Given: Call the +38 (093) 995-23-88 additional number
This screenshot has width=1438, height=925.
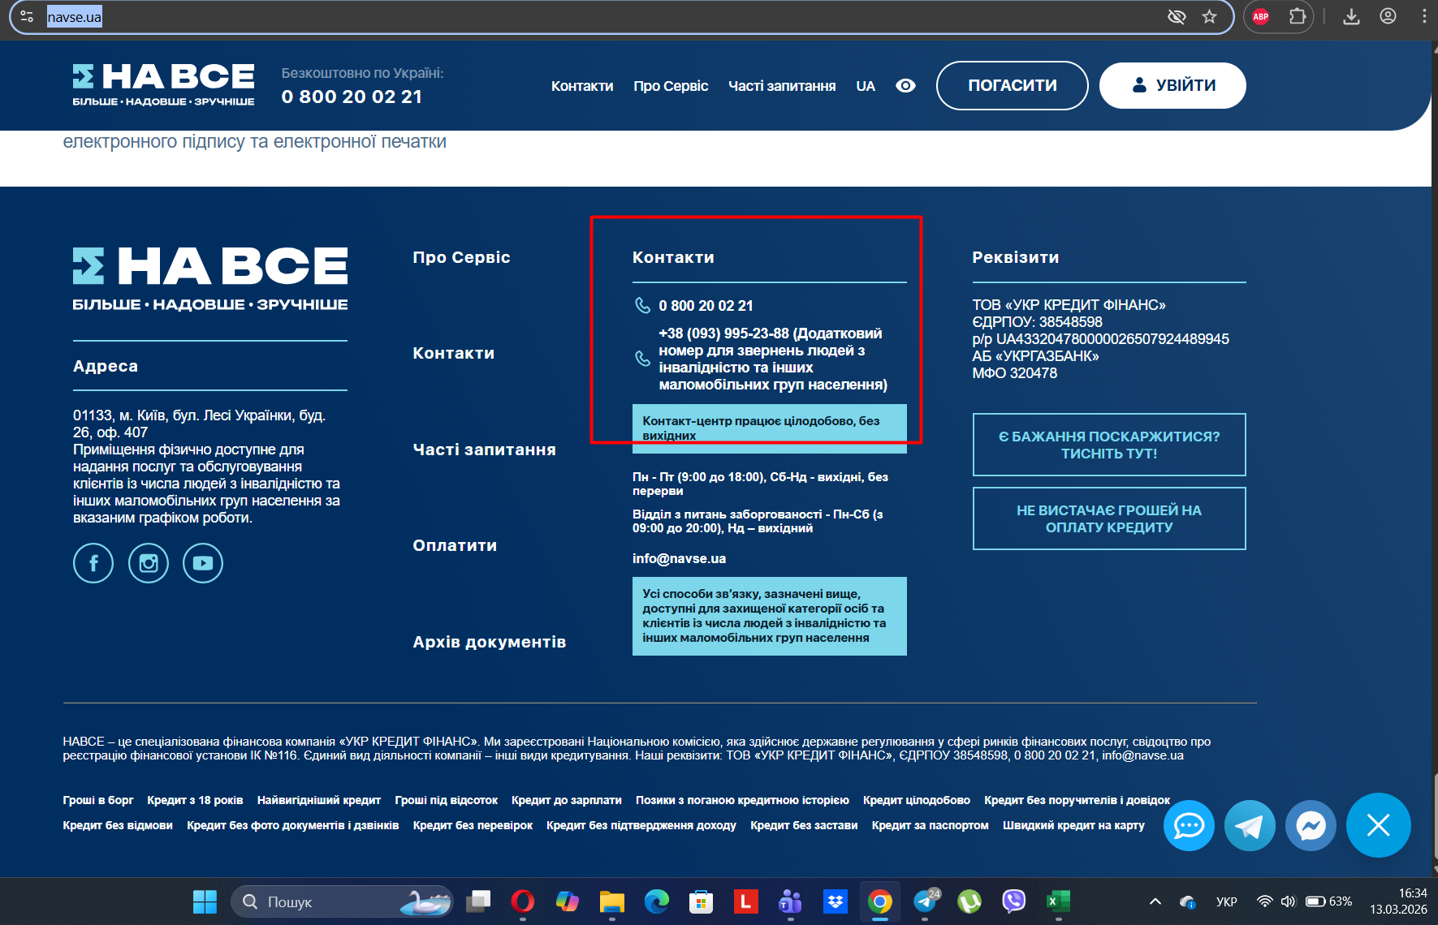Looking at the screenshot, I should click(773, 359).
